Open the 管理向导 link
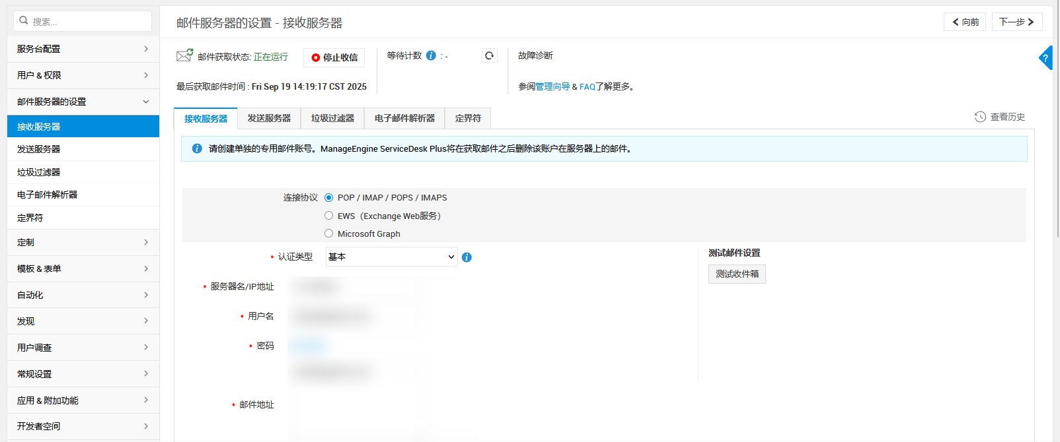1060x442 pixels. 552,86
